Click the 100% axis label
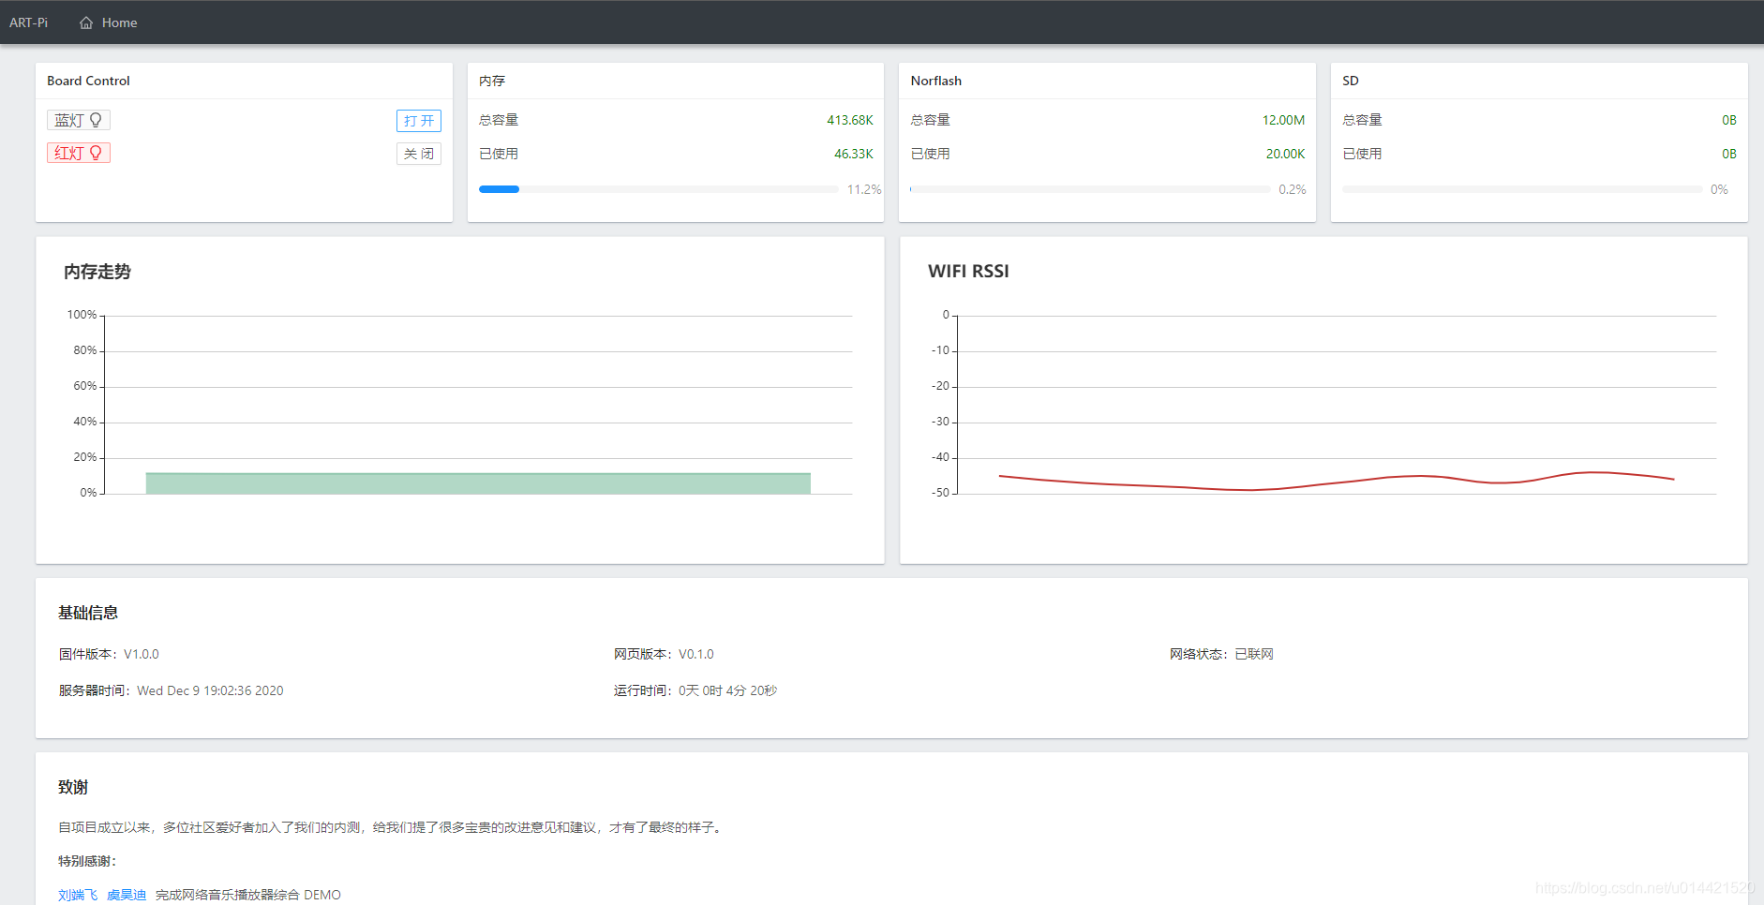 [82, 315]
